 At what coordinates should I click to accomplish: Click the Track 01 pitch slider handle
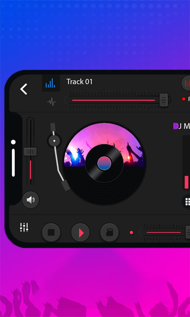[163, 100]
